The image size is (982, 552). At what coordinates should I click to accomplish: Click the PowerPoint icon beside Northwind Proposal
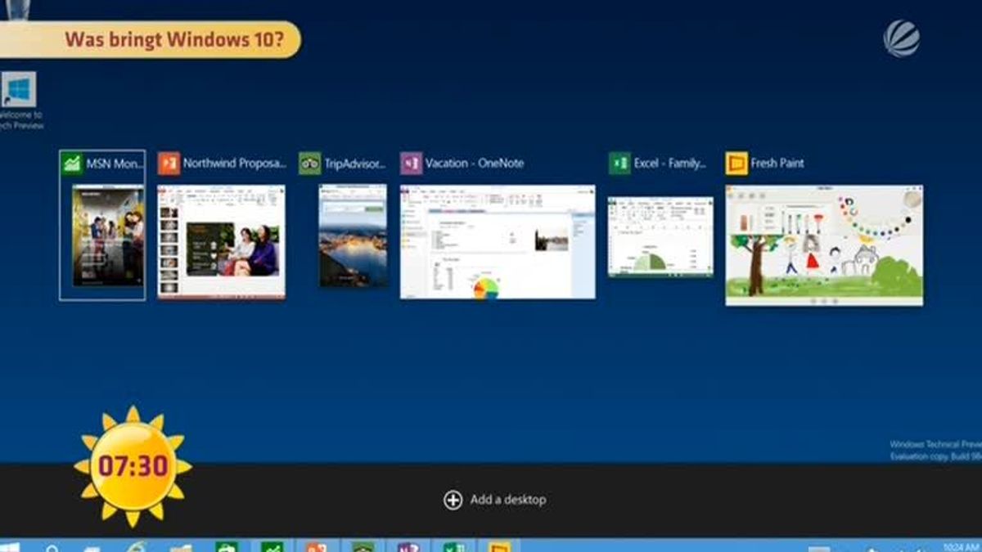pos(169,164)
